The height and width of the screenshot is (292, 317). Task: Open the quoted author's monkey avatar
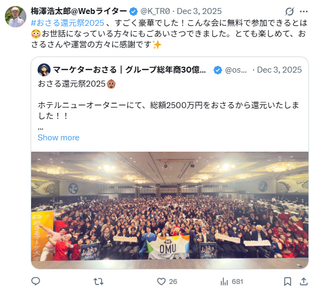click(x=44, y=70)
